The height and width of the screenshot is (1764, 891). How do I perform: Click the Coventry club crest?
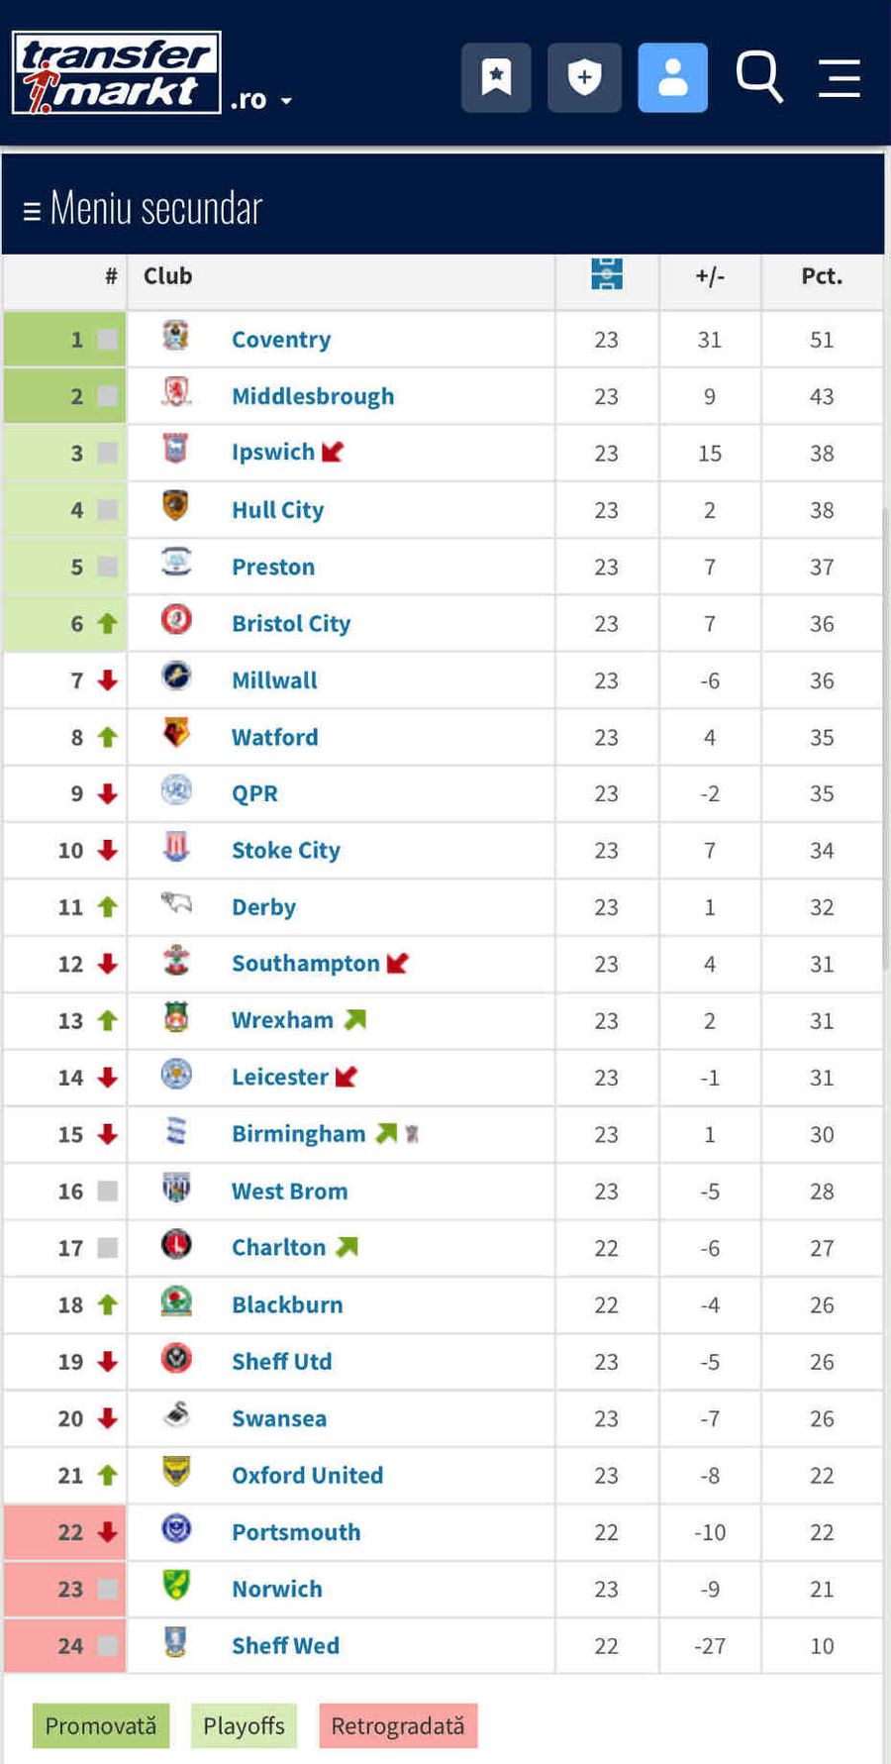[176, 337]
